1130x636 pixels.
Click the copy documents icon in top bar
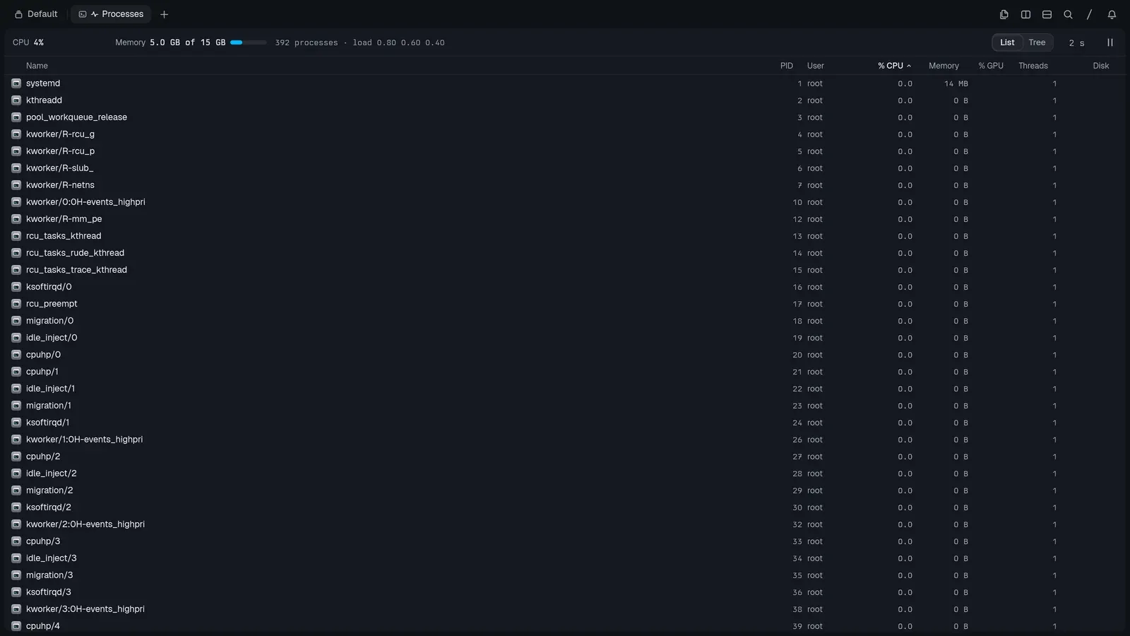pyautogui.click(x=1004, y=14)
